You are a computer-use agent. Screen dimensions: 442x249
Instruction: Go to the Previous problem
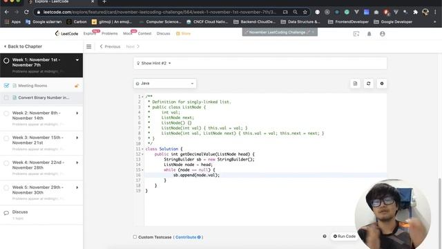(110, 46)
